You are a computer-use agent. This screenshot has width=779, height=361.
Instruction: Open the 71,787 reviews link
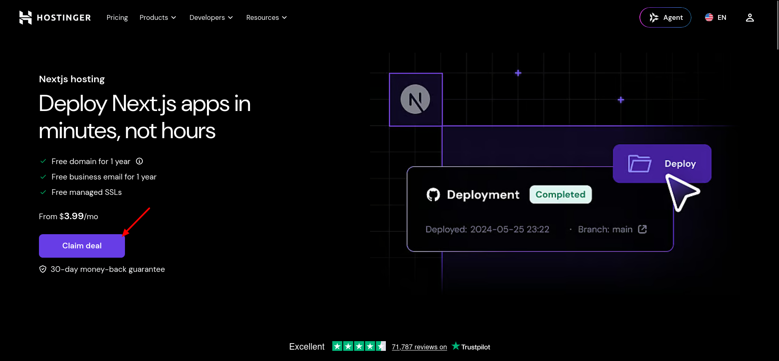pyautogui.click(x=419, y=347)
